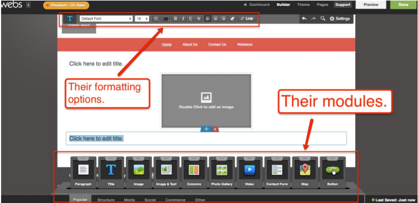Image resolution: width=418 pixels, height=203 pixels.
Task: Toggle strikethrough formatting
Action: coord(198,19)
